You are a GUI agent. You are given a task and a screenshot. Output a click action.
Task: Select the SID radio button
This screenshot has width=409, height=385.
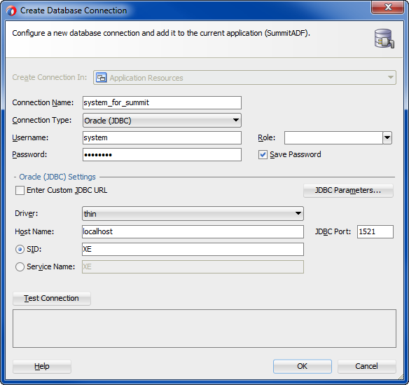pos(20,250)
